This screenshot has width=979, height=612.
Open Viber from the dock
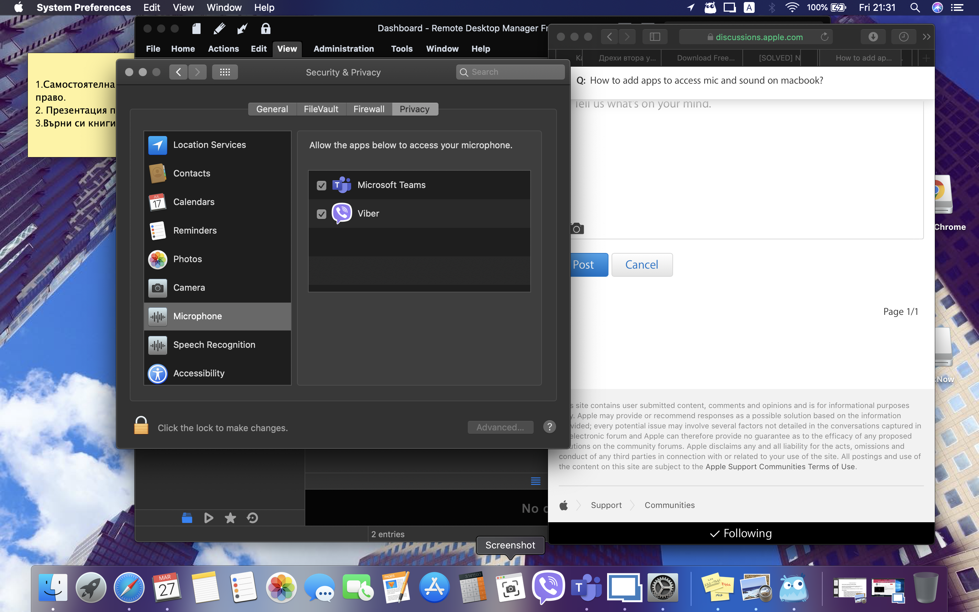(x=548, y=587)
